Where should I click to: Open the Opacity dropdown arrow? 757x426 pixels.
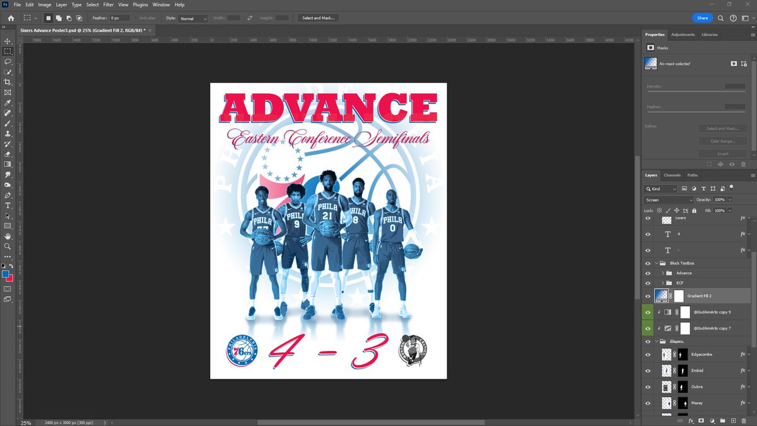730,200
